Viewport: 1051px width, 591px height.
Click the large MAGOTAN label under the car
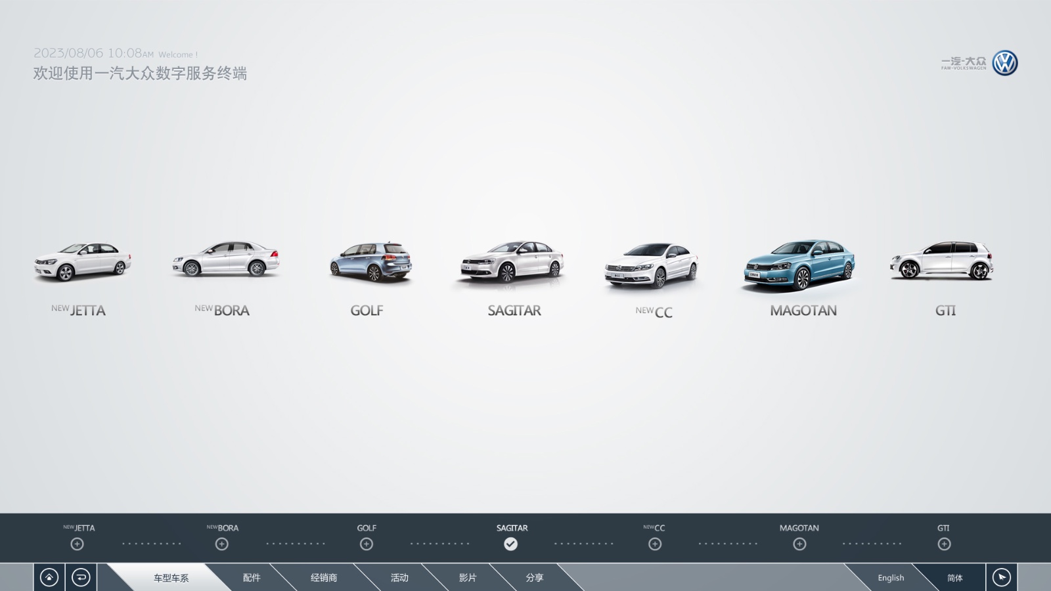pos(803,310)
